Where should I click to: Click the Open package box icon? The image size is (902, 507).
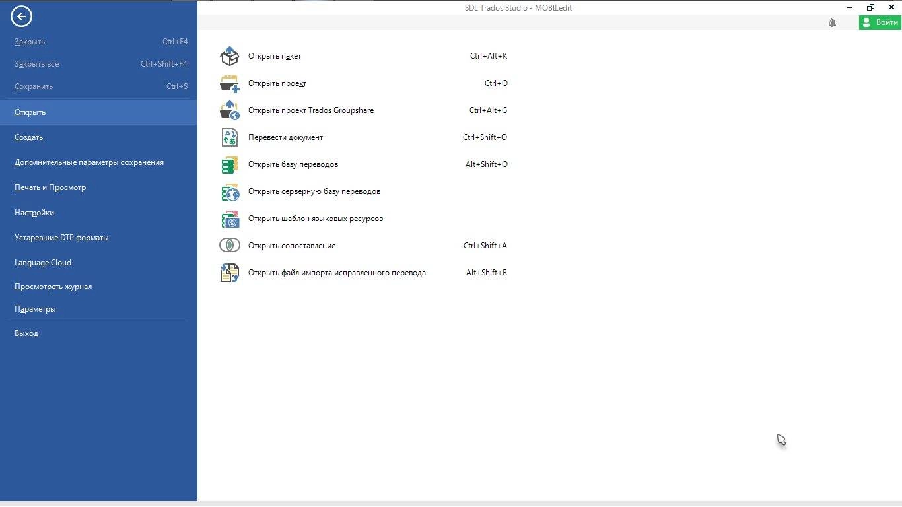[x=229, y=56]
